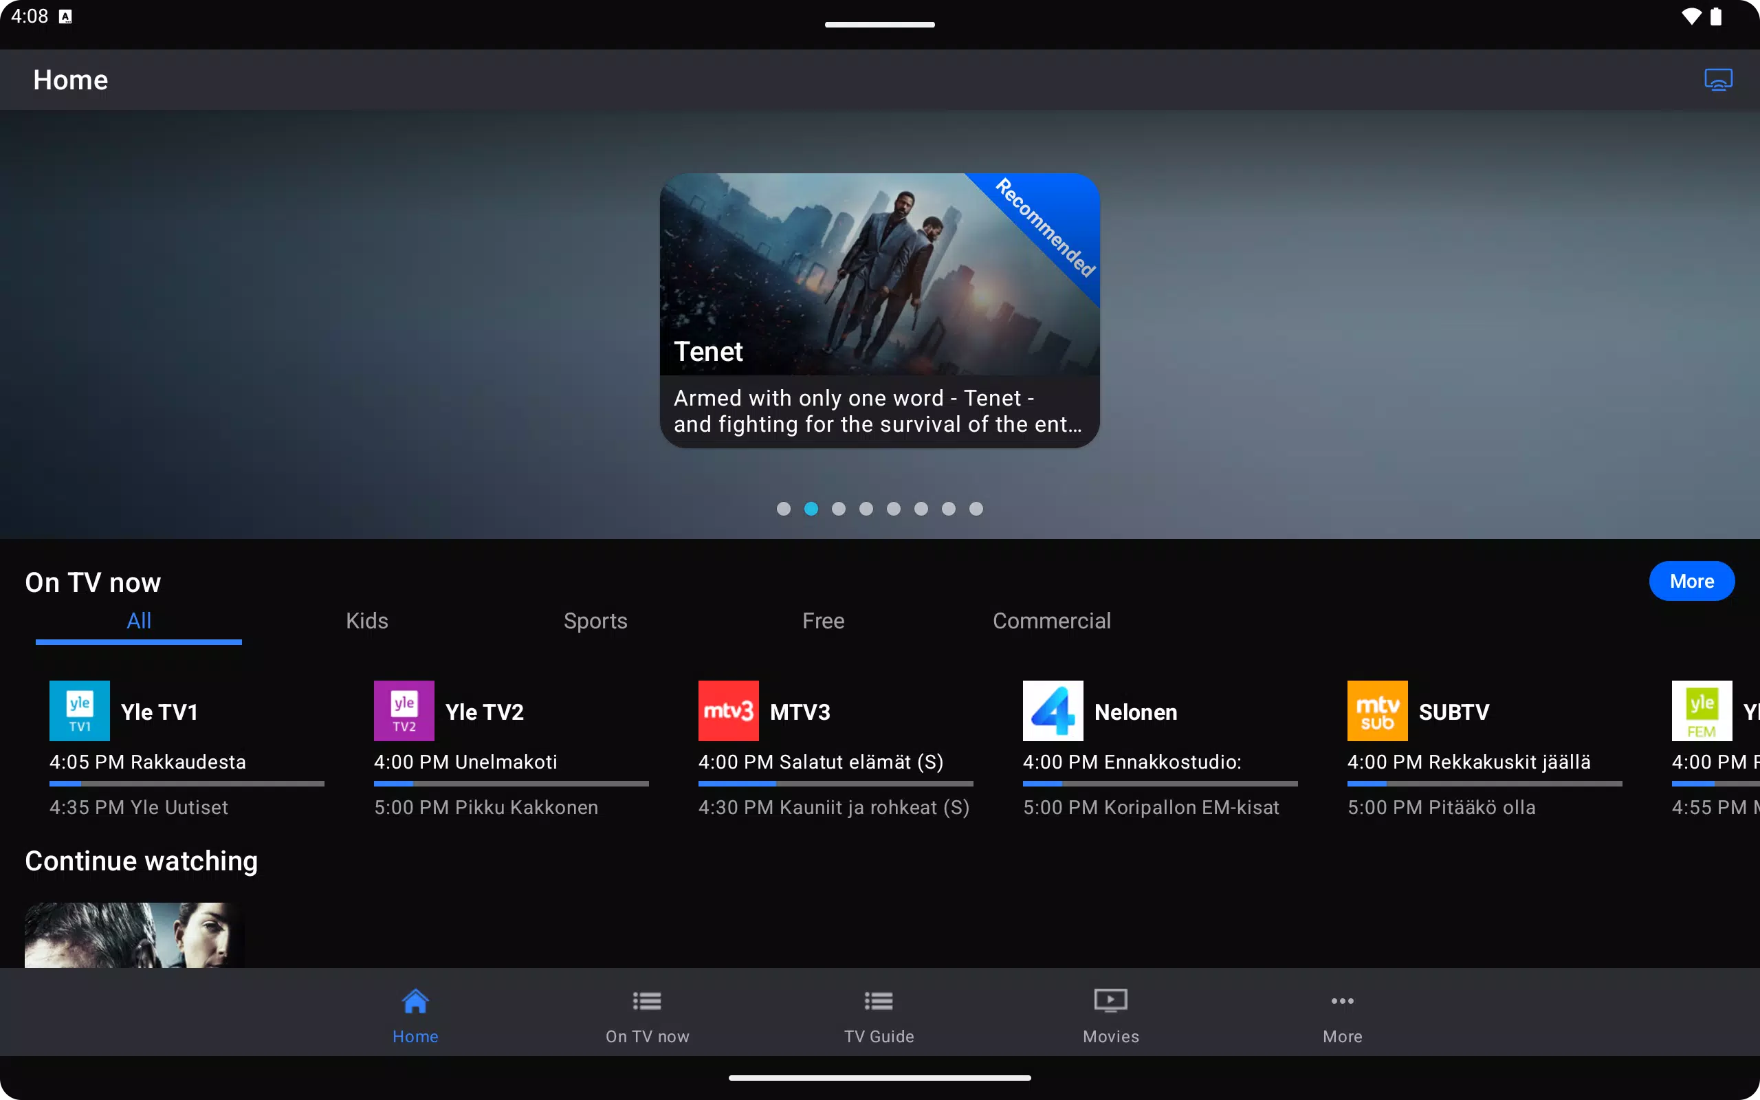Tap the Recommended ribbon on Tenet card

tap(1045, 227)
